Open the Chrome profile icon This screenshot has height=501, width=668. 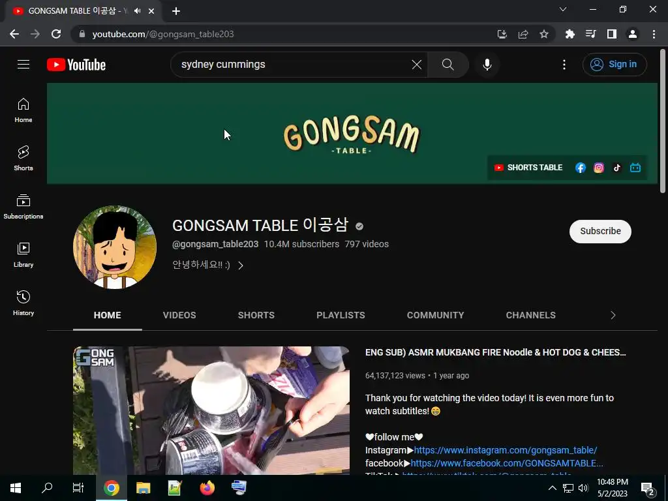pos(633,34)
